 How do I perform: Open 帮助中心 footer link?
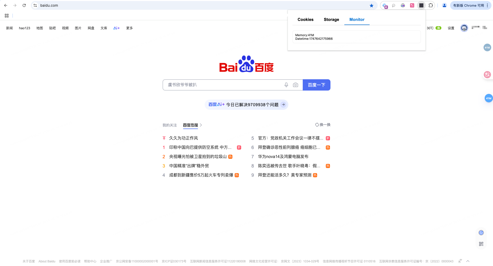click(x=90, y=261)
